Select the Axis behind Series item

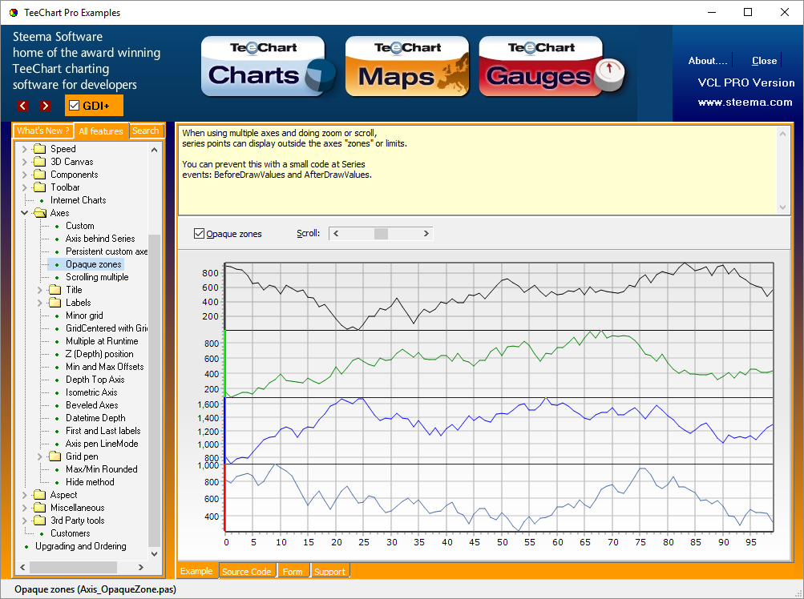(100, 239)
